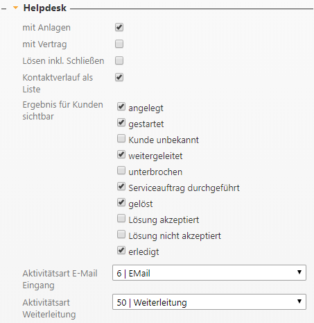Toggle the 'weitergeleitet' checkbox
The height and width of the screenshot is (323, 314).
click(x=121, y=155)
